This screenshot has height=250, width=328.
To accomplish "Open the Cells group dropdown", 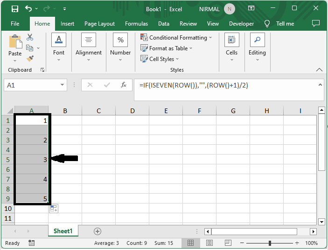I will (231, 47).
